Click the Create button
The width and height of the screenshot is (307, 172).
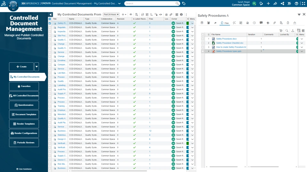[x=21, y=67]
